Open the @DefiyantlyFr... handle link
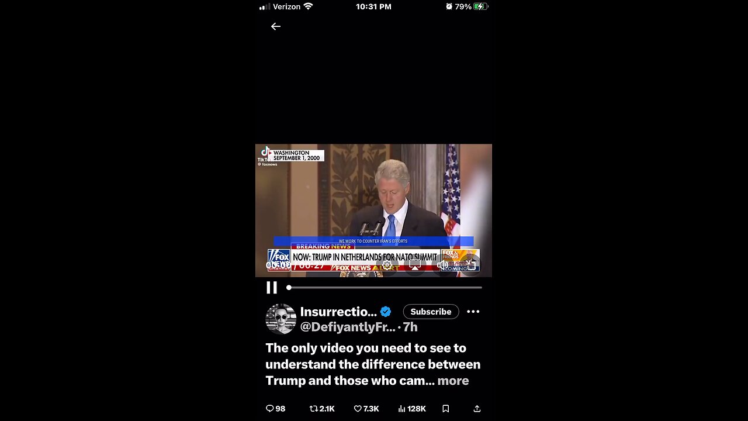This screenshot has width=748, height=421. pos(348,327)
